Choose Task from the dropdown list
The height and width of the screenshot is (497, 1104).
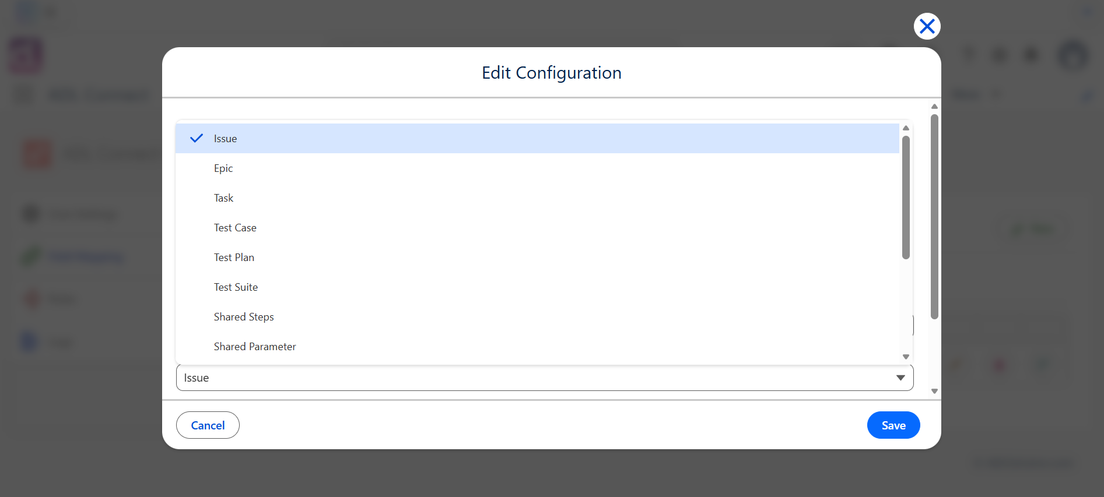tap(537, 198)
